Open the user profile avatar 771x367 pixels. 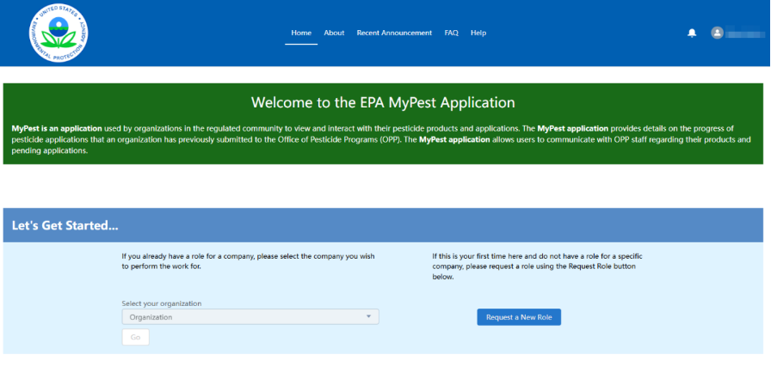pos(717,33)
